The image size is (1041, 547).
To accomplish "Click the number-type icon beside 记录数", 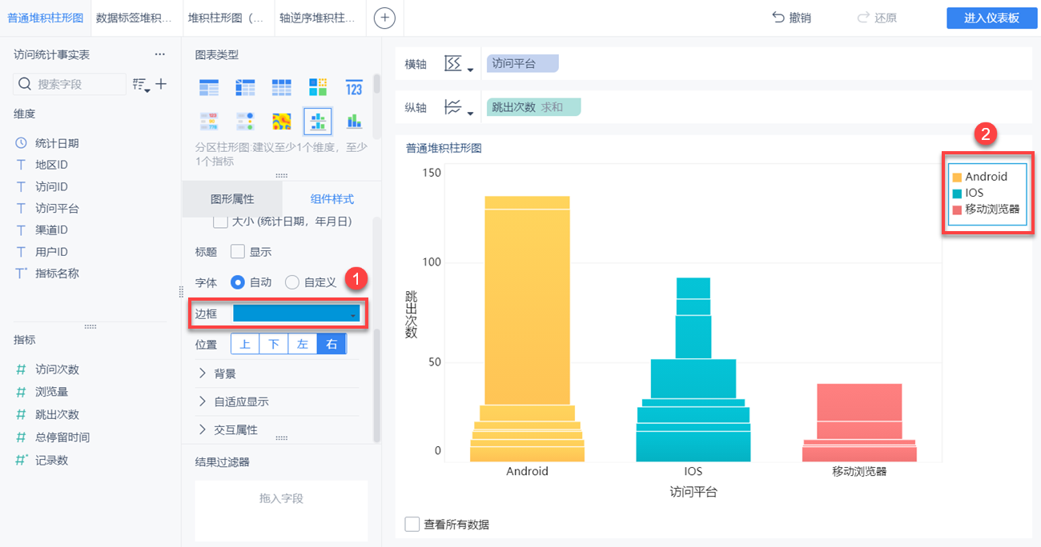I will tap(22, 460).
